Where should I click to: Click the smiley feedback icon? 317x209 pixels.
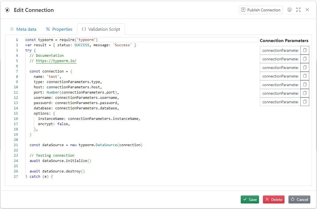(290, 10)
